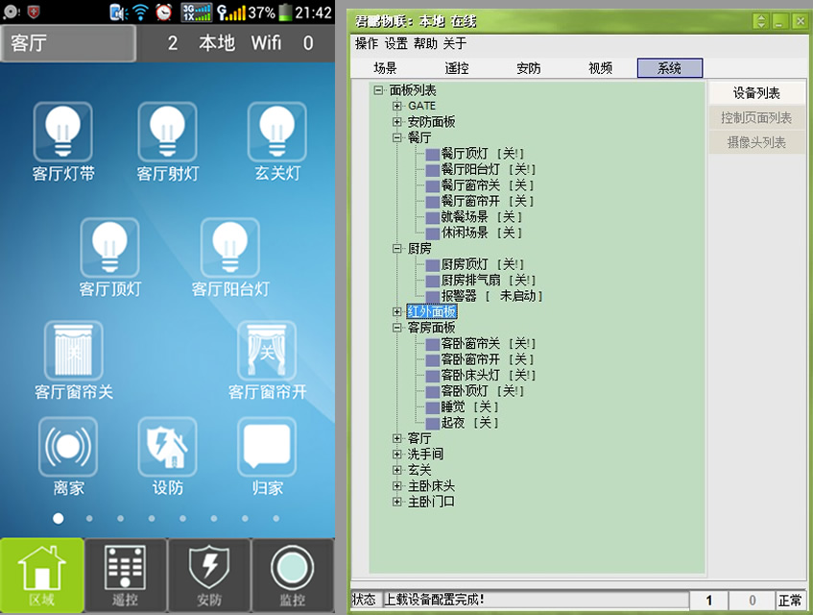Switch to the 安防 tab

coord(528,68)
